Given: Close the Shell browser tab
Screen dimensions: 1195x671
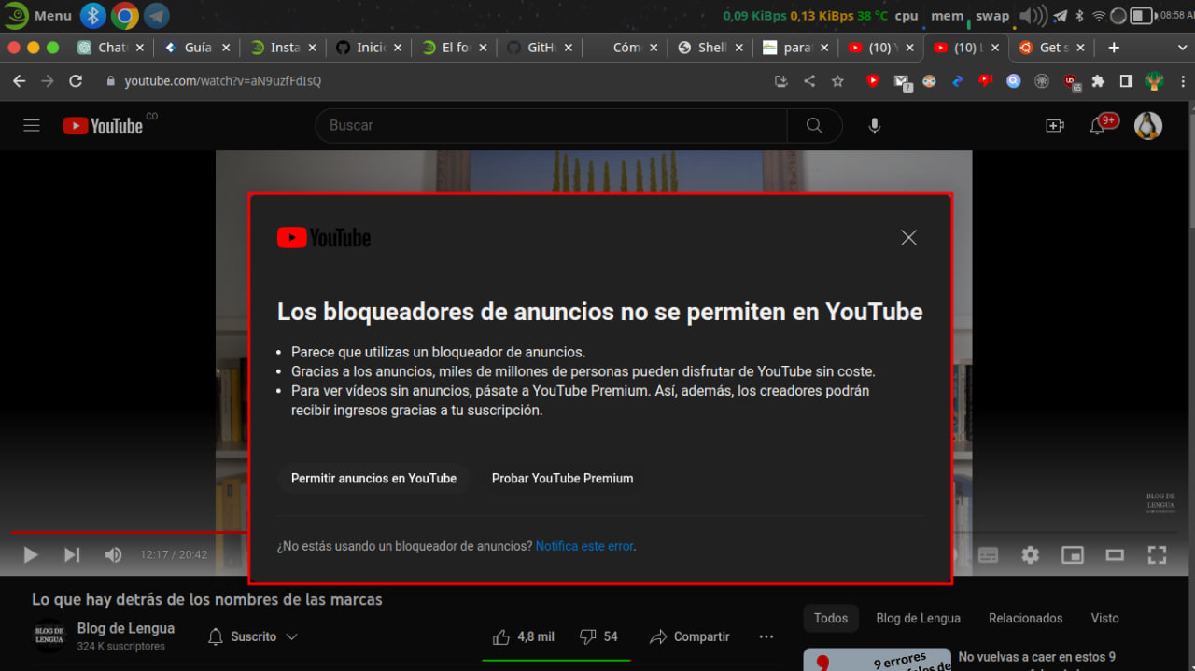Looking at the screenshot, I should coord(739,48).
